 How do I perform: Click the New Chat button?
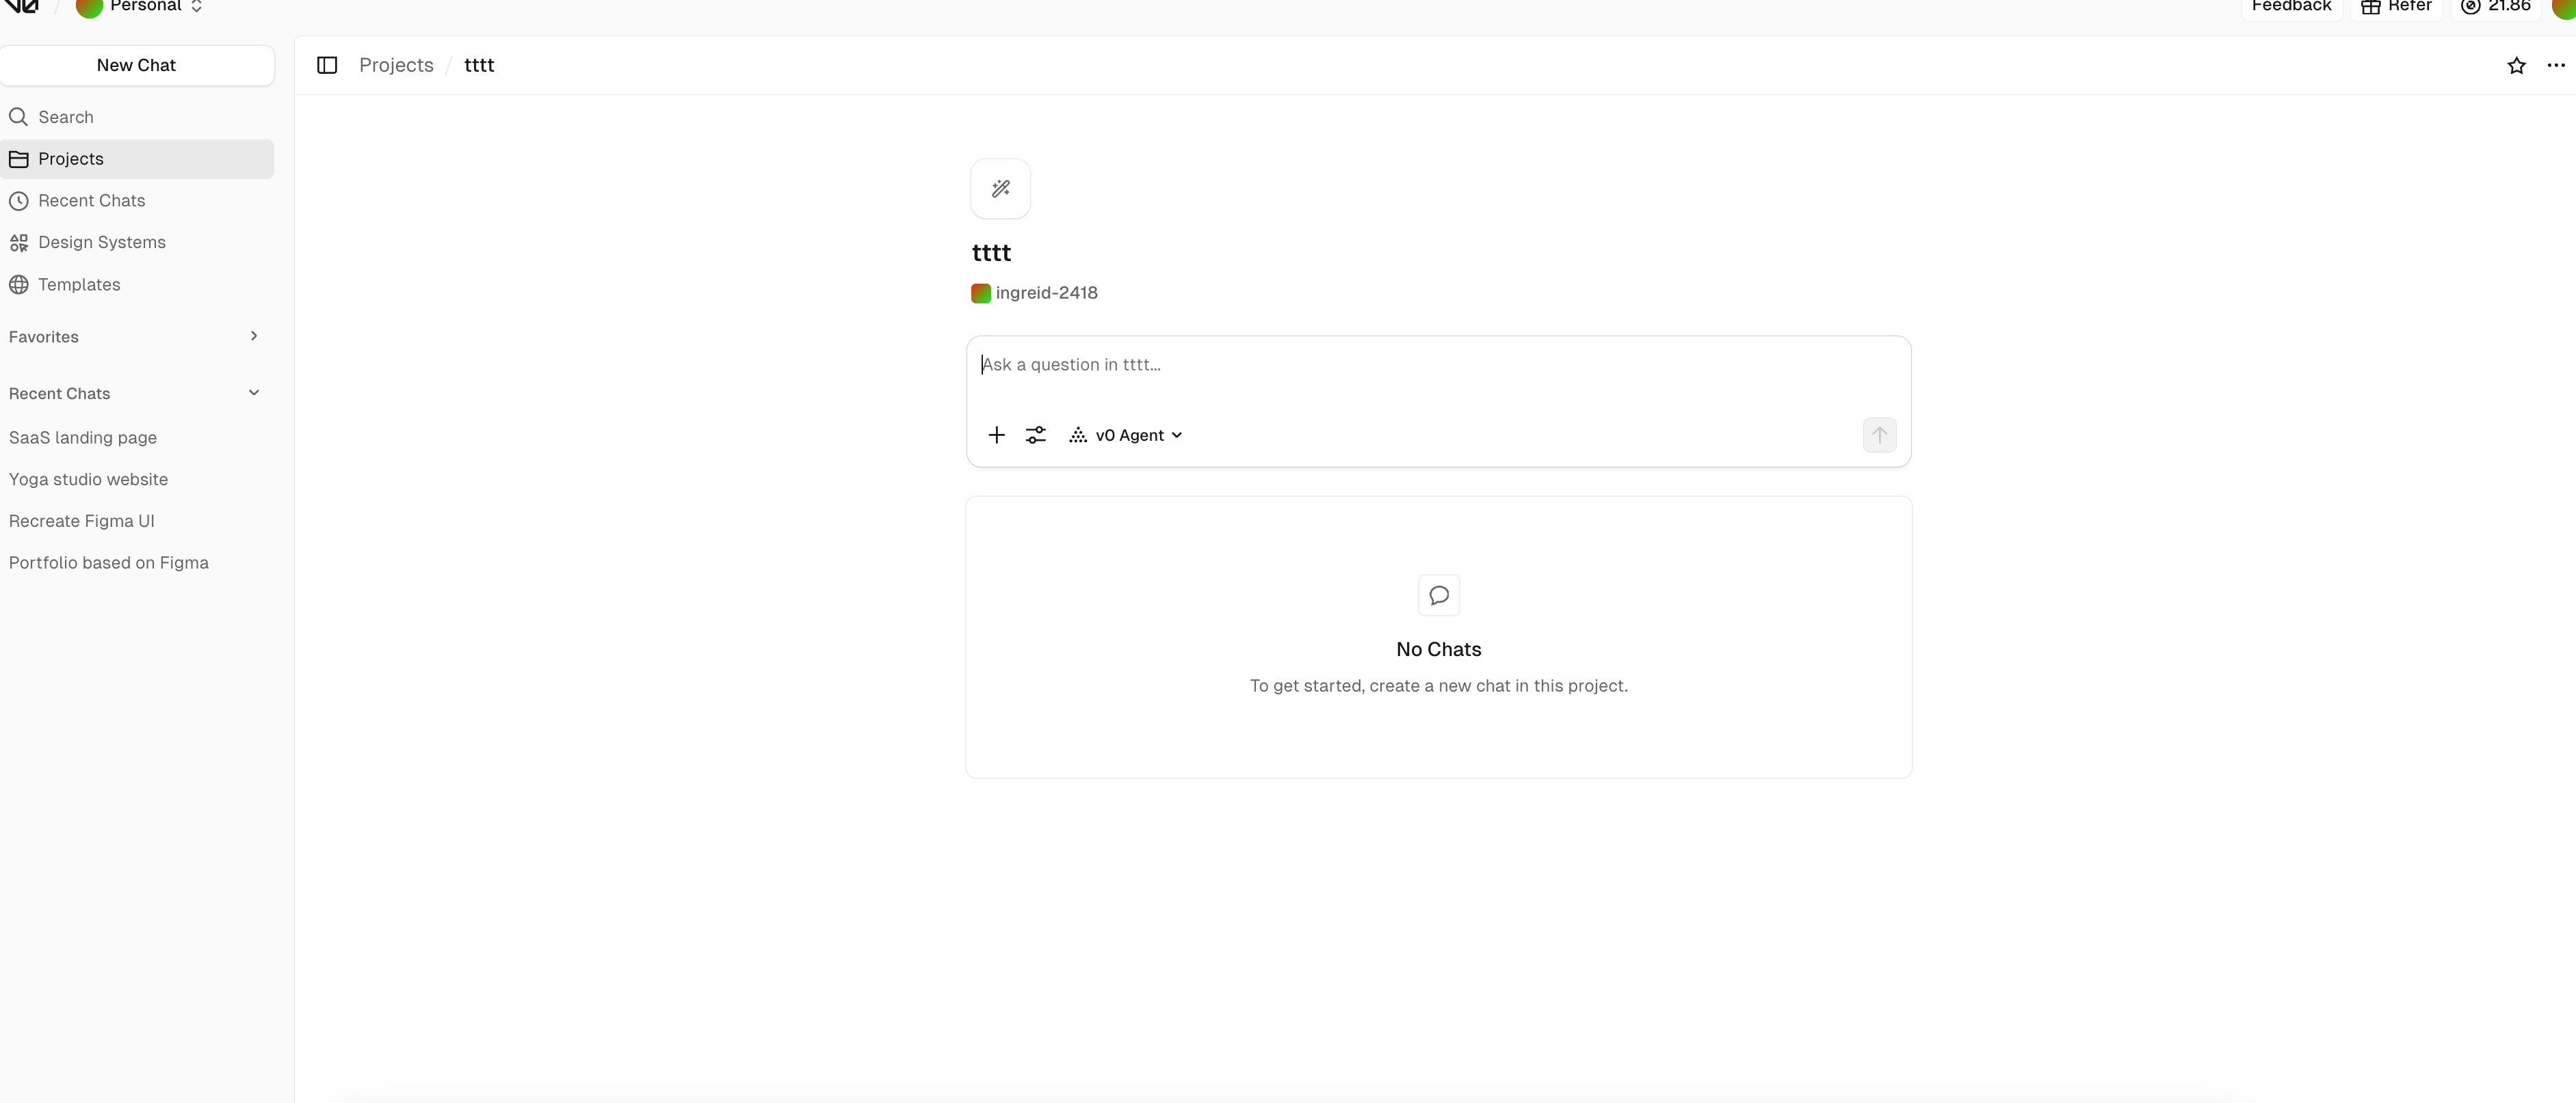pyautogui.click(x=136, y=65)
